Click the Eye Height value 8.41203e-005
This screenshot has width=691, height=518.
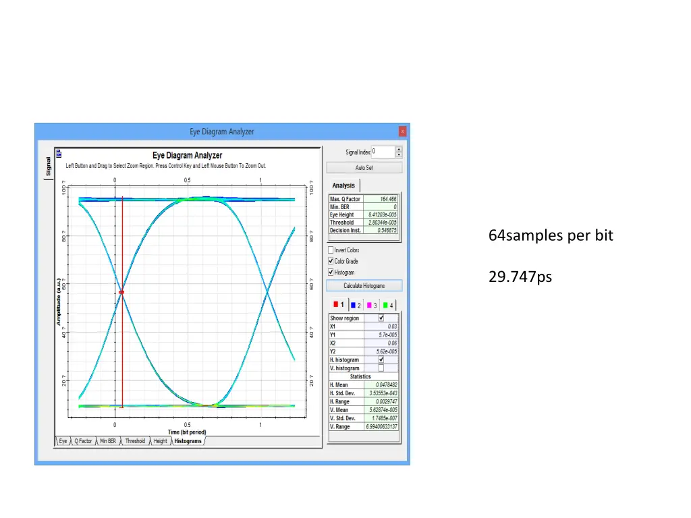click(x=381, y=215)
